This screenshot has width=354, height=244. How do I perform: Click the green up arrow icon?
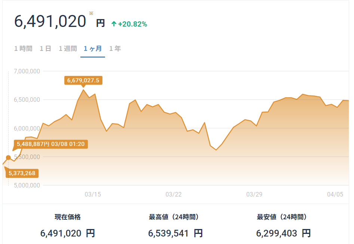click(x=114, y=24)
